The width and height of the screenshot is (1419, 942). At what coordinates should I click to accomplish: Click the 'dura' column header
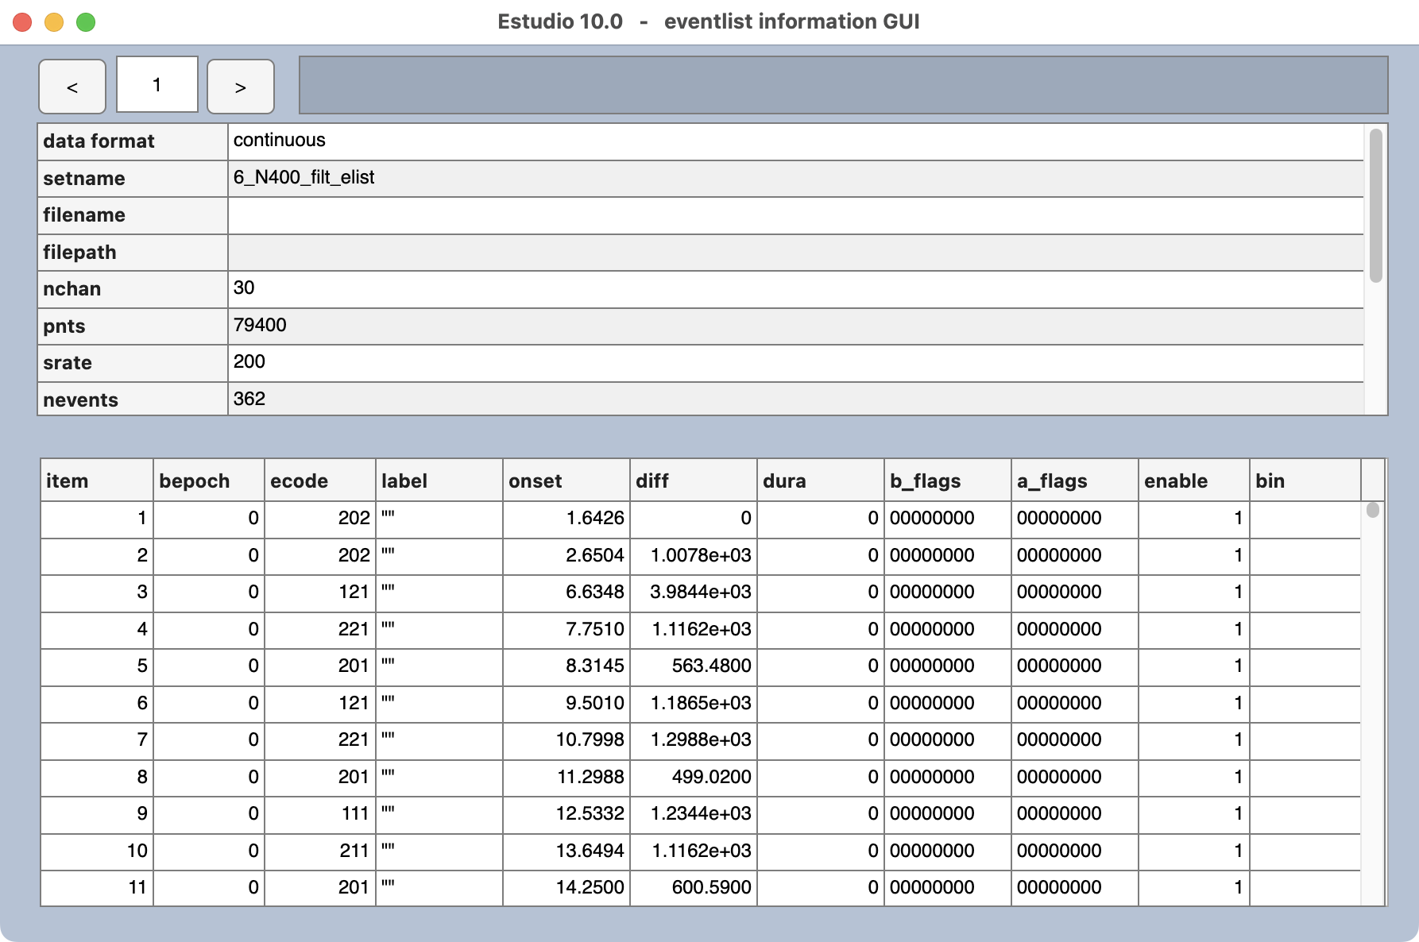coord(821,481)
